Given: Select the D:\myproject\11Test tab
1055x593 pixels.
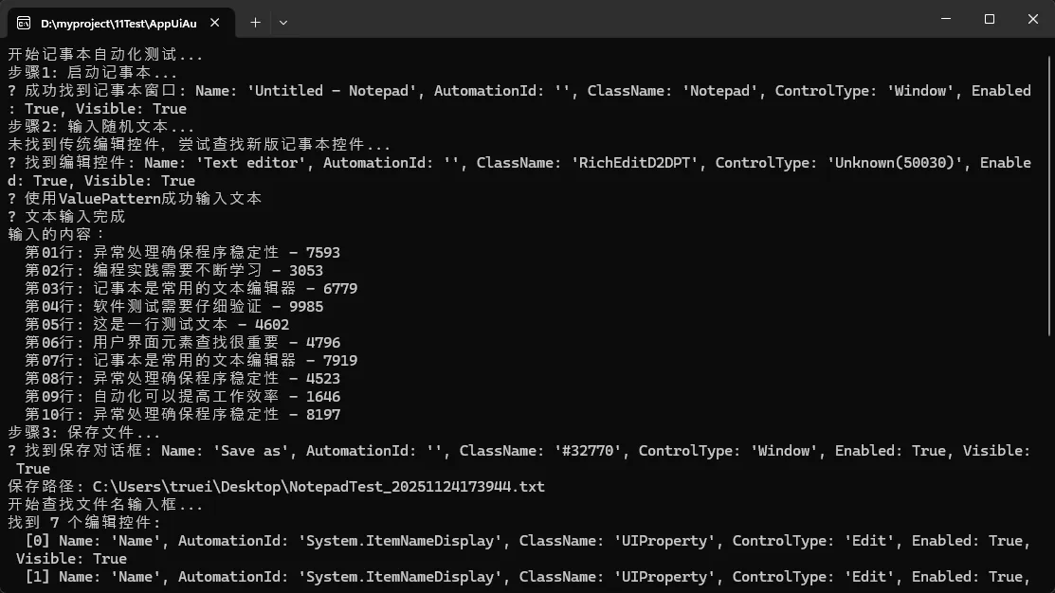Looking at the screenshot, I should (x=112, y=22).
